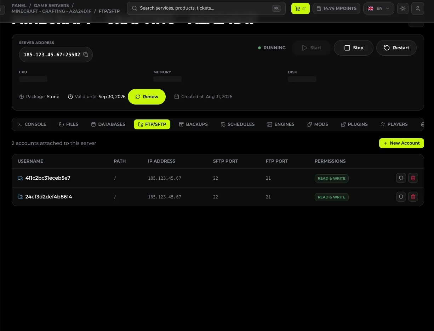Viewport: 434px width, 331px height.
Task: Toggle the light/dark theme sun button
Action: pyautogui.click(x=403, y=9)
